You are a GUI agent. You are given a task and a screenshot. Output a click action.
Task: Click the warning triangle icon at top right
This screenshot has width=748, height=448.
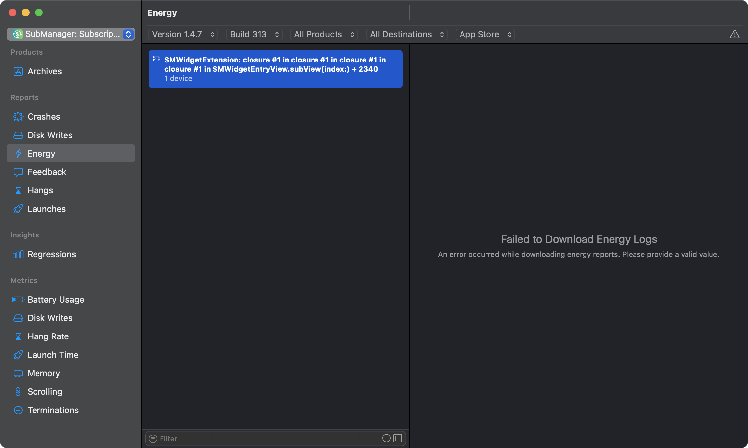(735, 34)
